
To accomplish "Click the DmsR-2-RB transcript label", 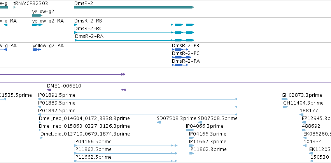I will pyautogui.click(x=88, y=21).
